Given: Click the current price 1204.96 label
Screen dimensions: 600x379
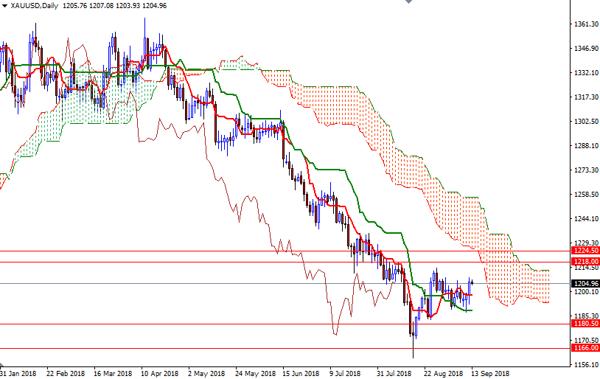Looking at the screenshot, I should (x=585, y=284).
